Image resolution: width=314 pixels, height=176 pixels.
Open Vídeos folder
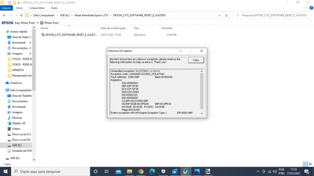(16, 129)
